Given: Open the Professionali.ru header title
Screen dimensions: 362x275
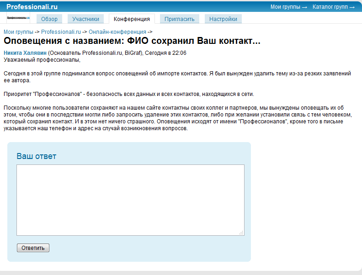Looking at the screenshot, I should (32, 7).
